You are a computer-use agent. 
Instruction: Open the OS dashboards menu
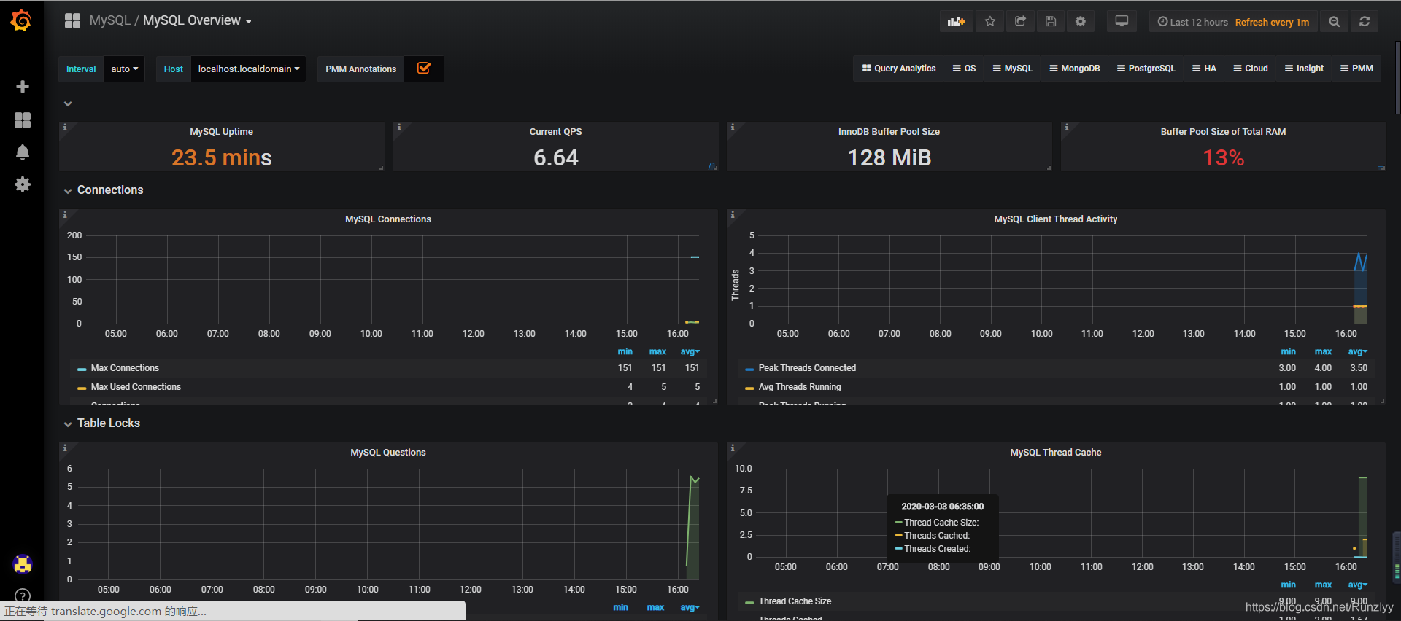point(964,69)
